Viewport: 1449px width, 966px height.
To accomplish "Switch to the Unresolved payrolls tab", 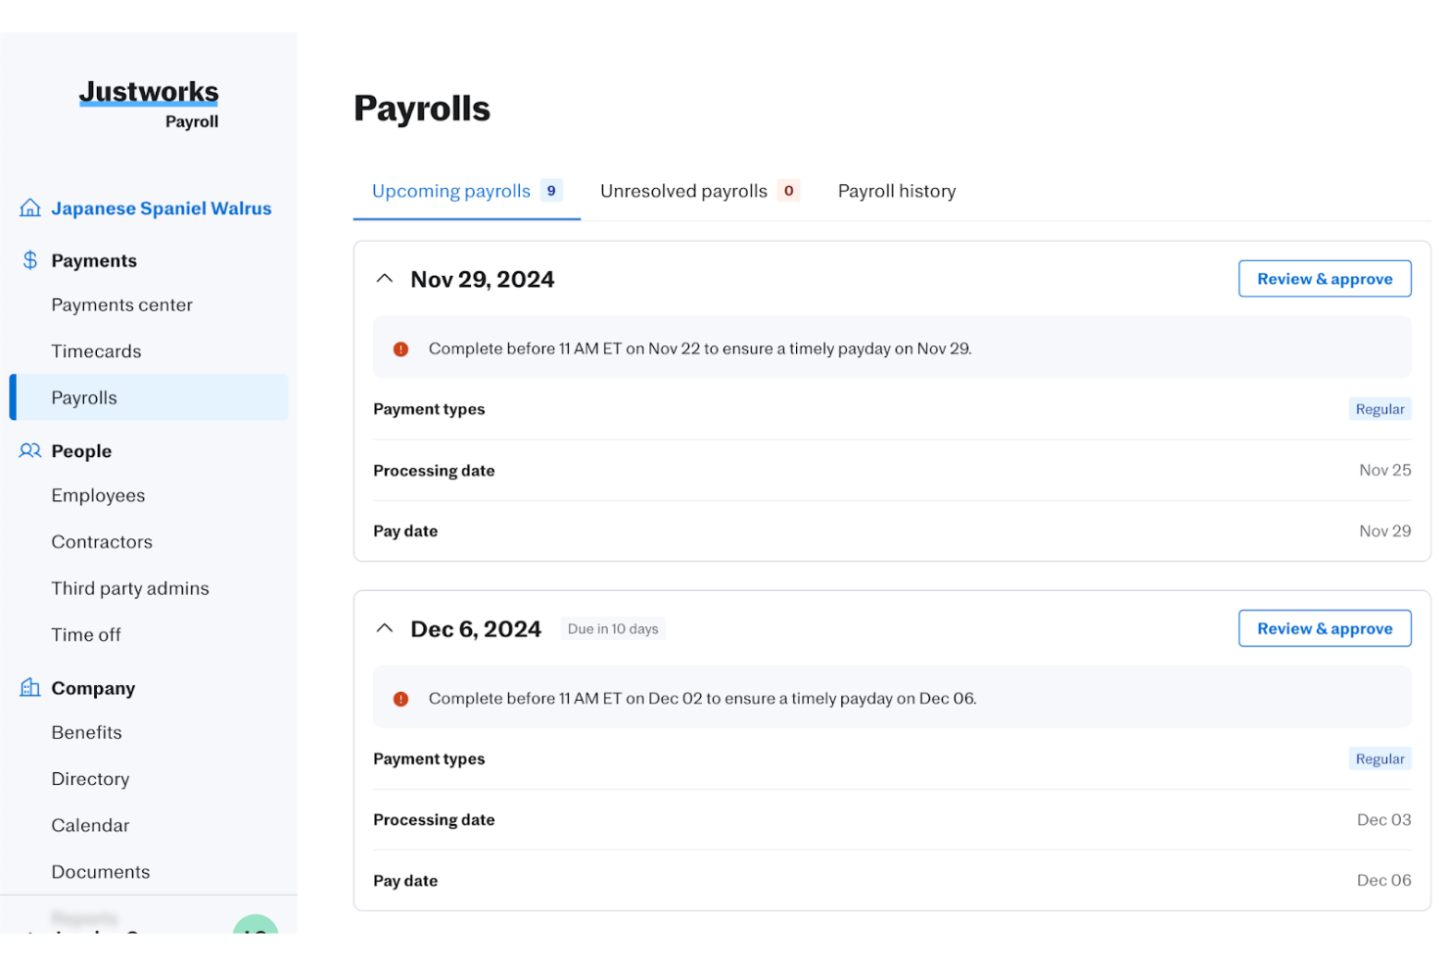I will click(683, 192).
